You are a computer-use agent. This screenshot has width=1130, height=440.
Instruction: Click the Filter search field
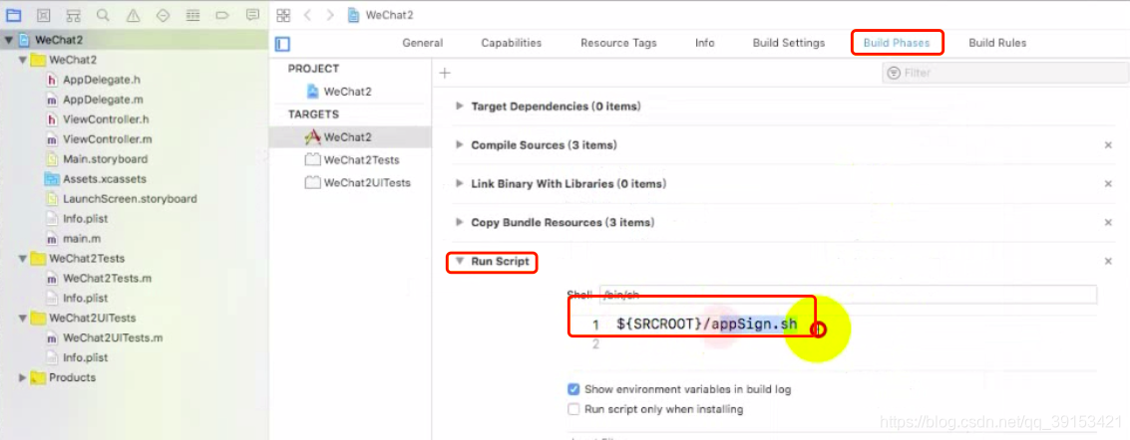1005,73
